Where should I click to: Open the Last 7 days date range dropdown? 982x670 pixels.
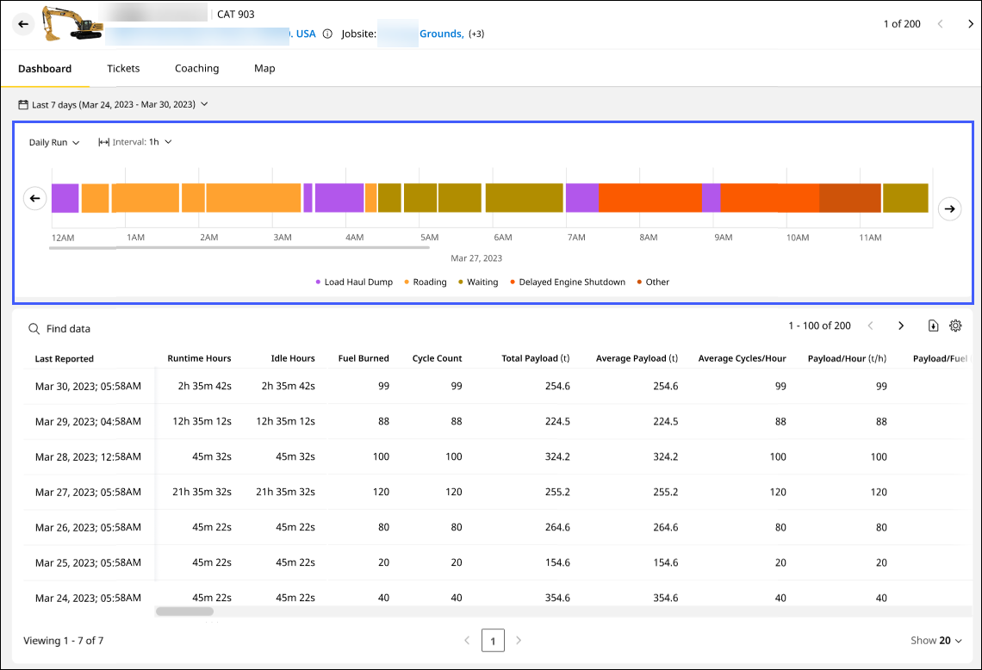tap(114, 105)
